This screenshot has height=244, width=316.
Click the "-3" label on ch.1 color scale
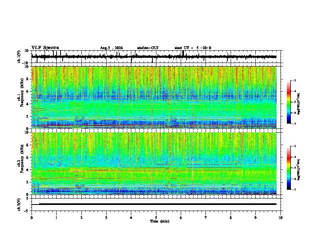pos(294,80)
